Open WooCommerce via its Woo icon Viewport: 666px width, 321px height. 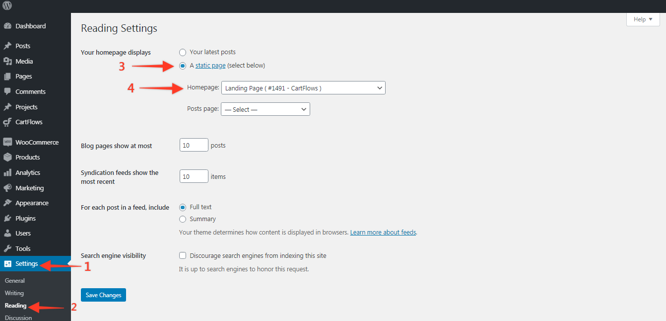[x=7, y=143]
